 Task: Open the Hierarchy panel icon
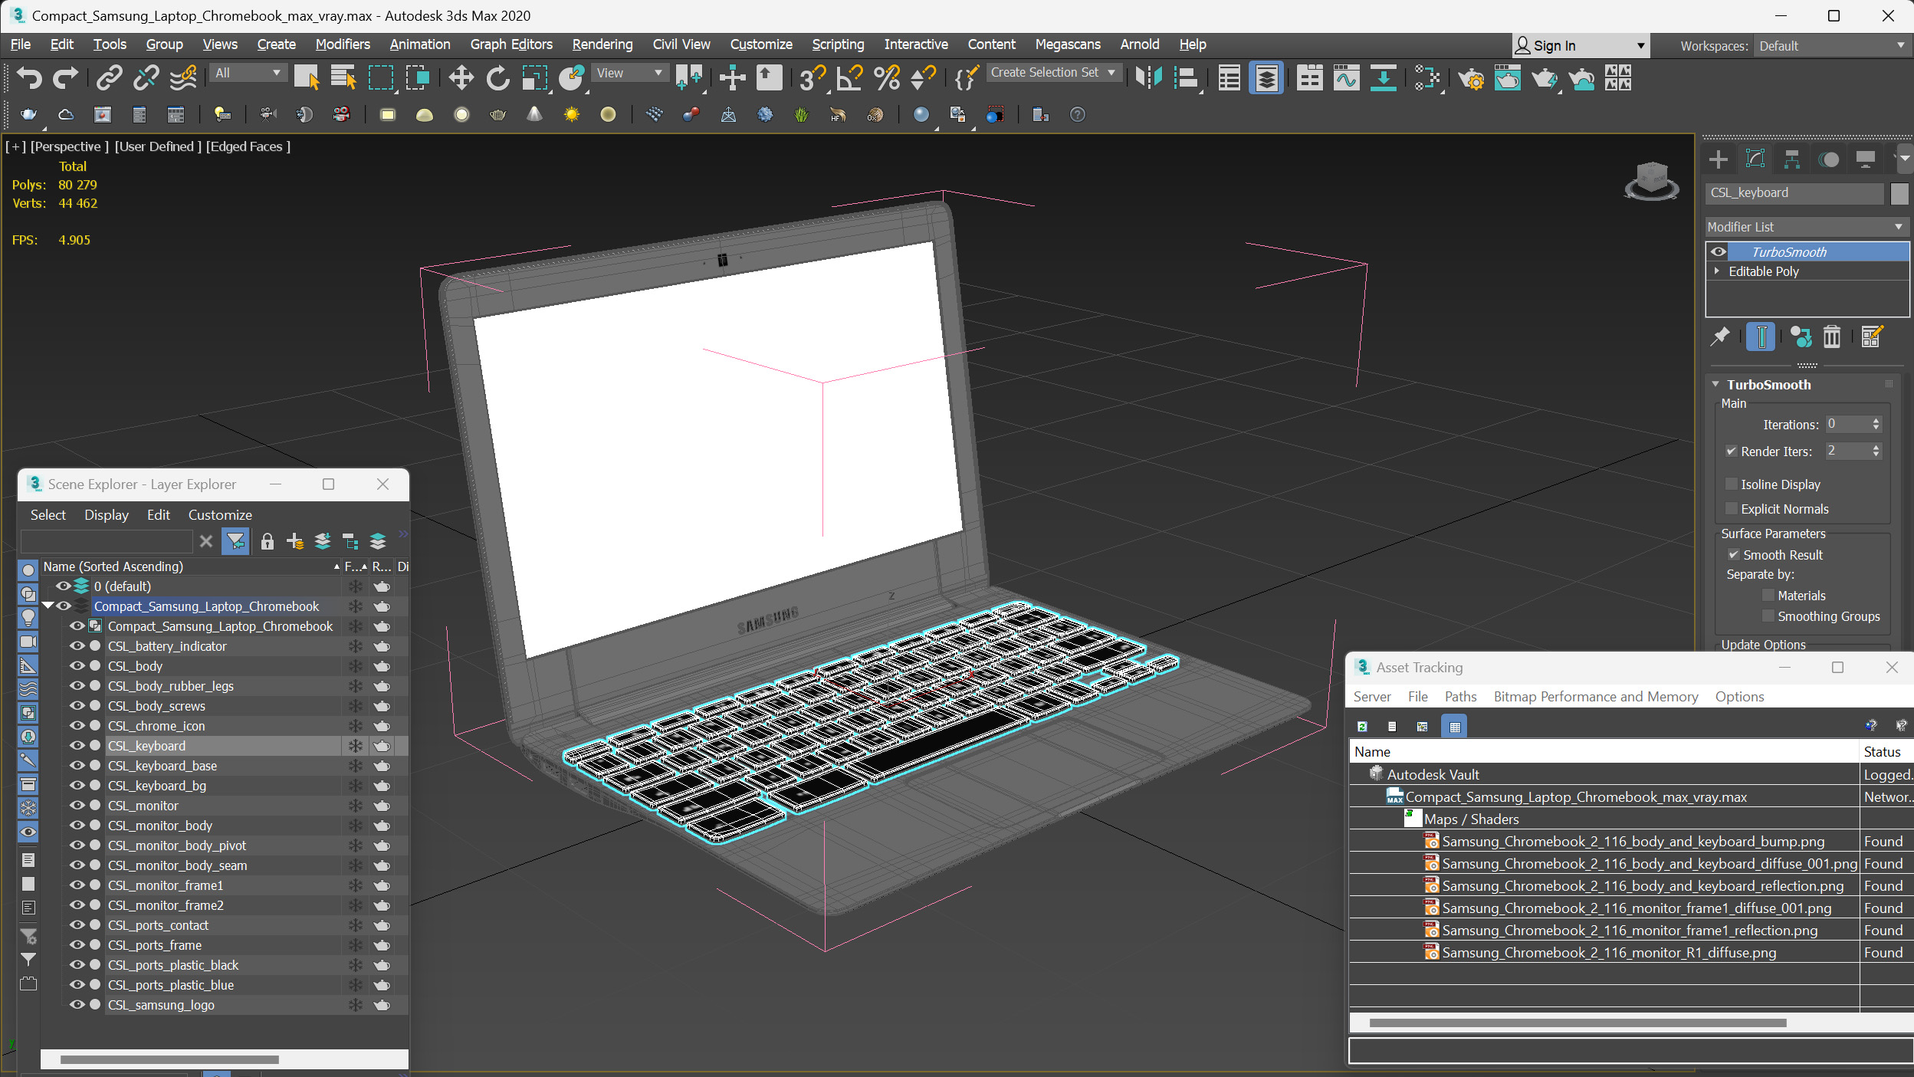tap(1792, 159)
